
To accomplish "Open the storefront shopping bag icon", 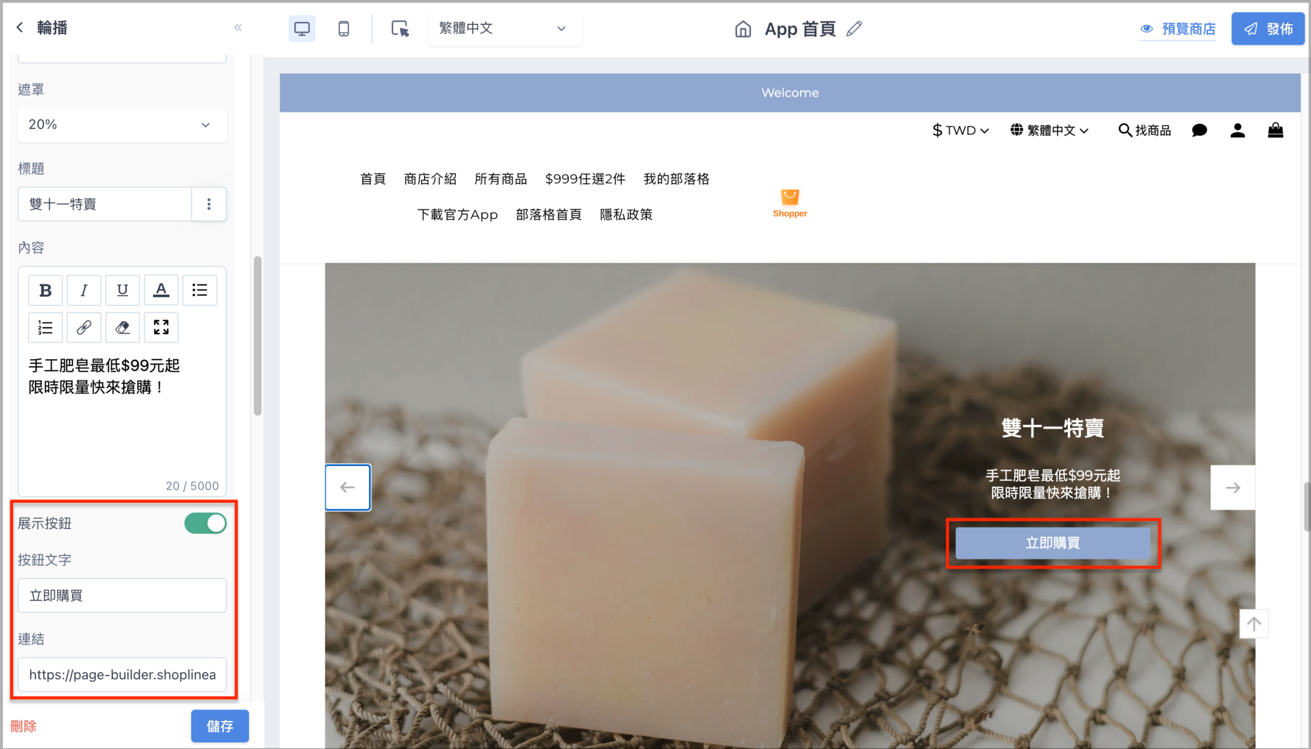I will 1275,130.
